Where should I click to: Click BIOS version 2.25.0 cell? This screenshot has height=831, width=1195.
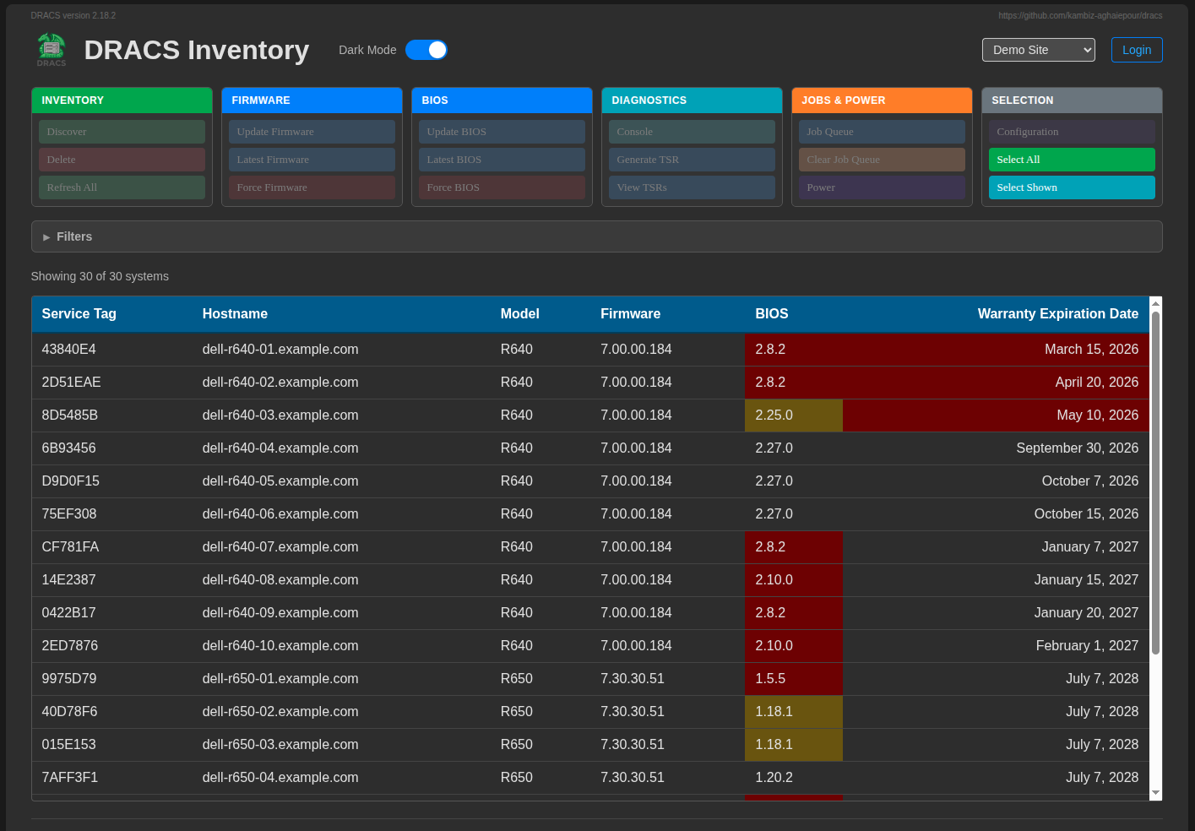pos(794,415)
